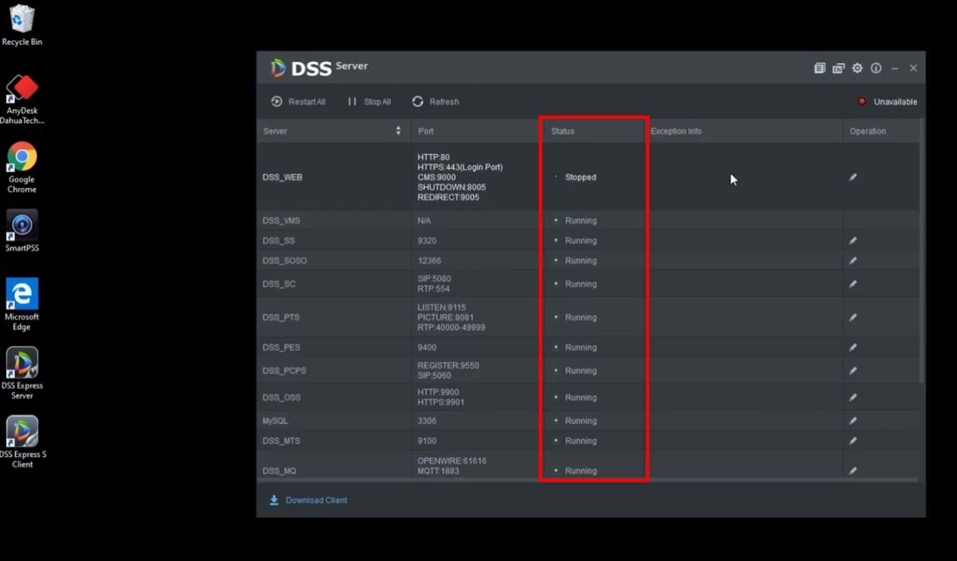
Task: Select the MySQL server name
Action: point(274,421)
